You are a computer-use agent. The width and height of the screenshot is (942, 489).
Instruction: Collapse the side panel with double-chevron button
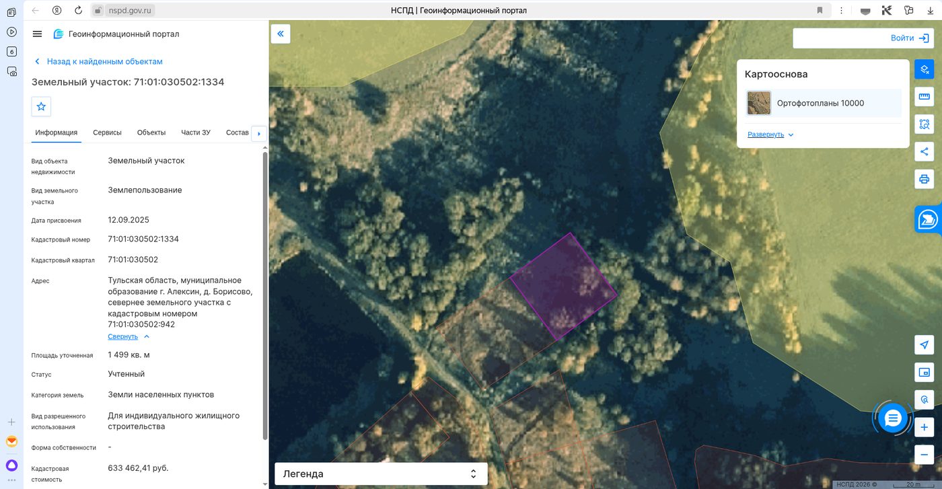coord(281,34)
